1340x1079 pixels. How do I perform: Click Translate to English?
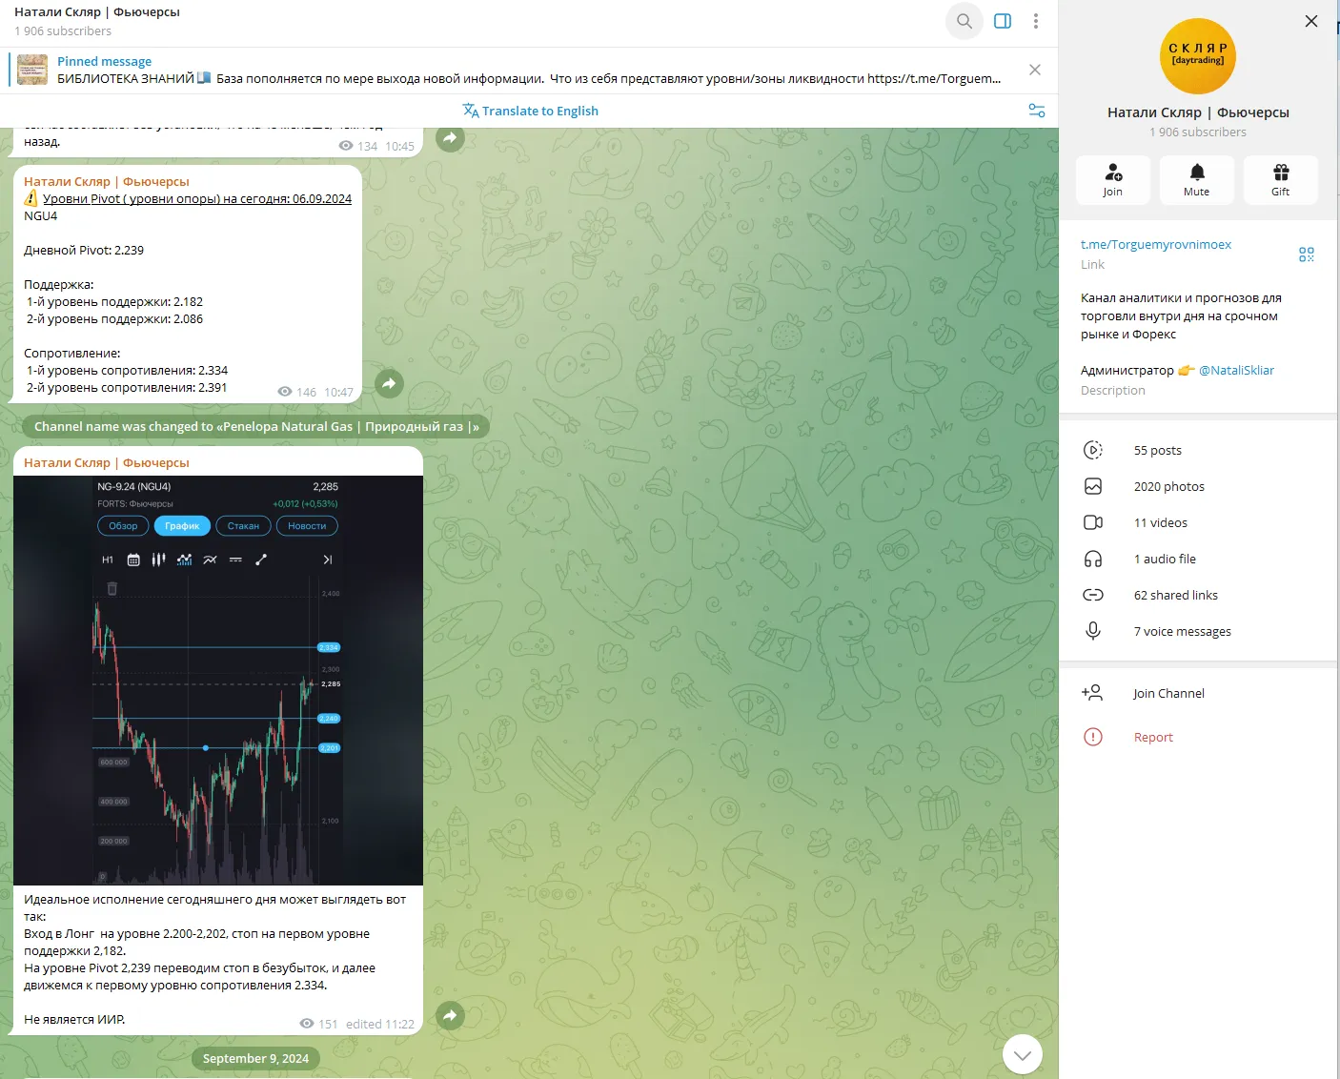click(530, 111)
